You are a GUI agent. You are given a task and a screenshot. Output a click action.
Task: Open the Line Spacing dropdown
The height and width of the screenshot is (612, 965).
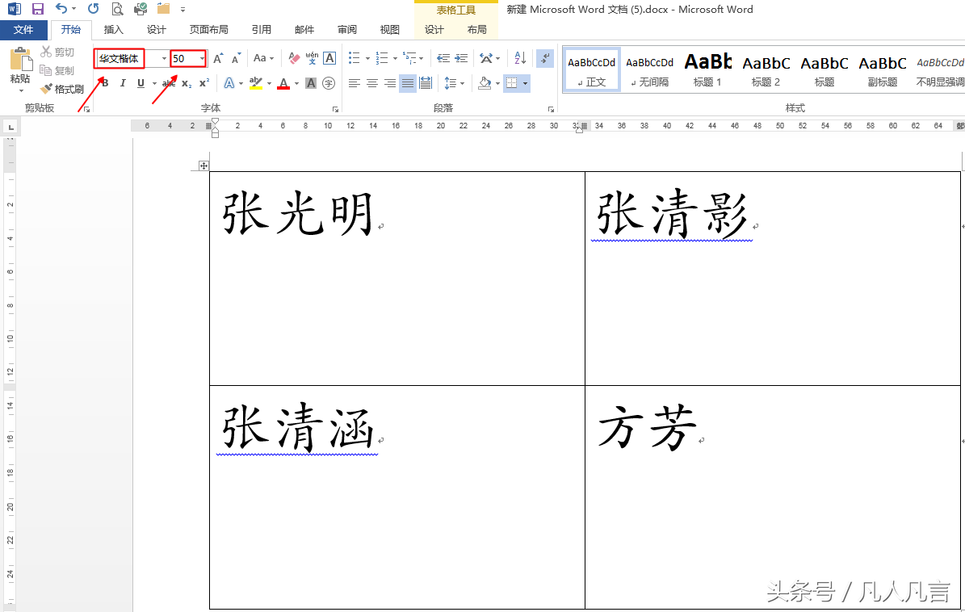[454, 83]
